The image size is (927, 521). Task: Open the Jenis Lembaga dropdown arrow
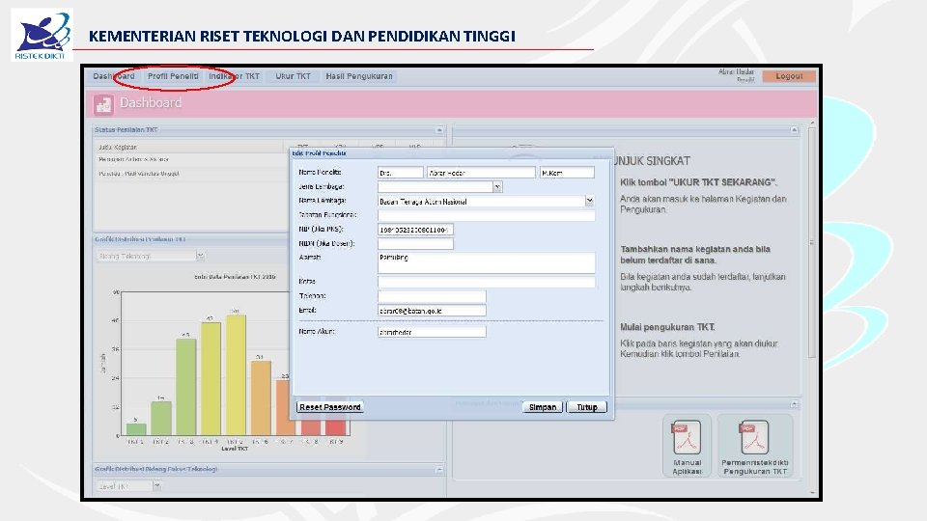point(497,187)
